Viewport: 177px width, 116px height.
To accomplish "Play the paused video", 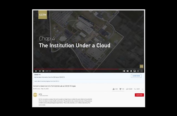I will click(x=36, y=71).
